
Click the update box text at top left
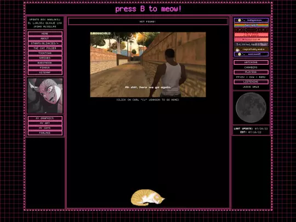click(45, 23)
